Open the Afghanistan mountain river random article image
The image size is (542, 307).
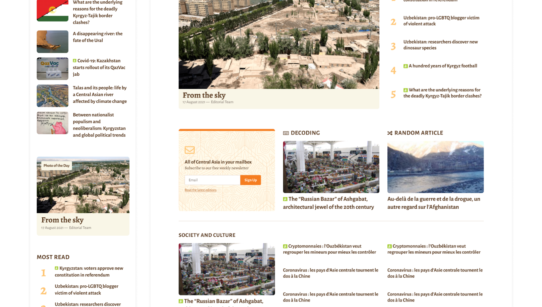435,167
